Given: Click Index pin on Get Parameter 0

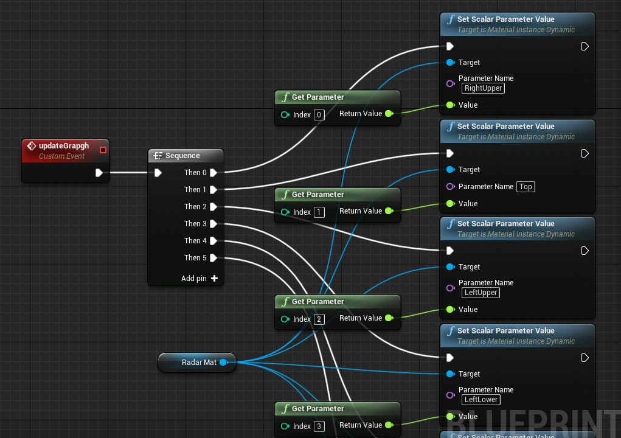Looking at the screenshot, I should click(285, 115).
